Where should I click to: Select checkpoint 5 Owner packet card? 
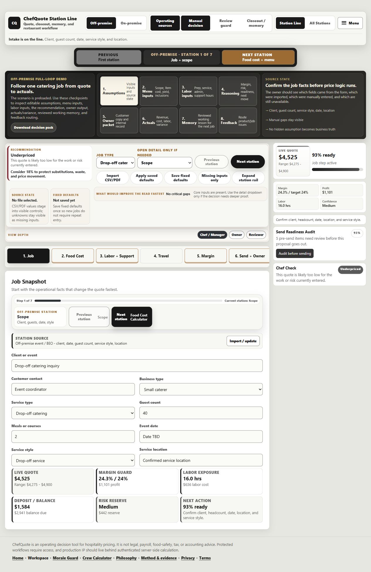coord(119,120)
